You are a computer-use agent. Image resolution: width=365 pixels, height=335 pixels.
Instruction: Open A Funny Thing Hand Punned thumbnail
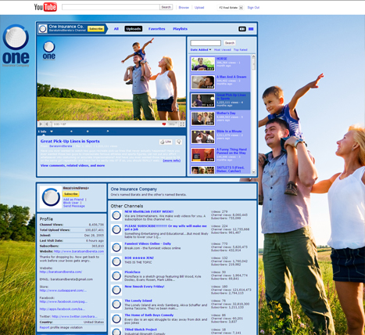[x=203, y=155]
